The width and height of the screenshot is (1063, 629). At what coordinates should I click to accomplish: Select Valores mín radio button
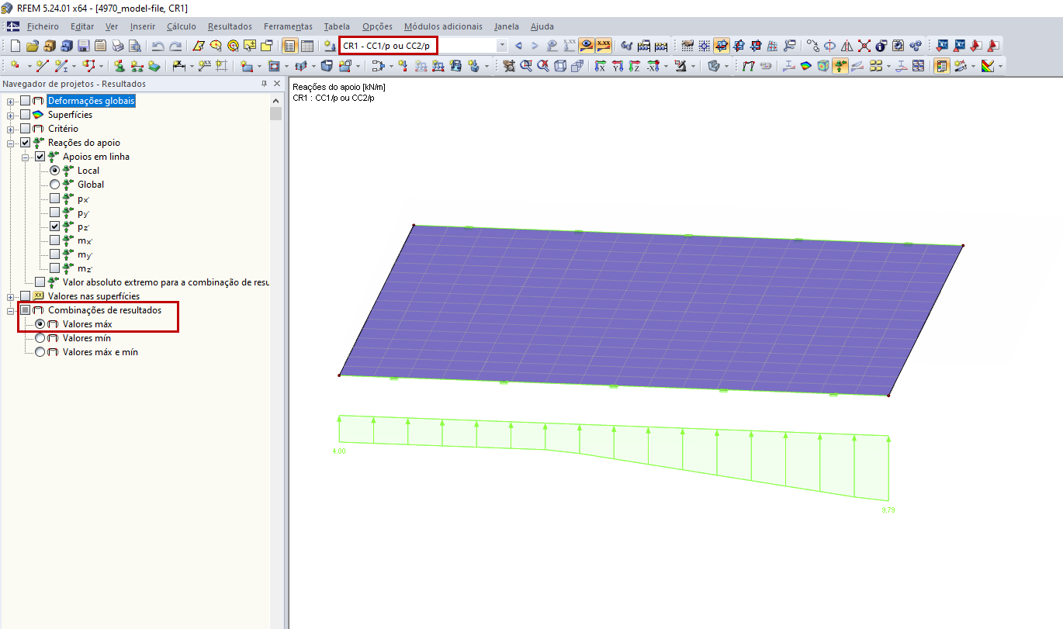point(40,338)
